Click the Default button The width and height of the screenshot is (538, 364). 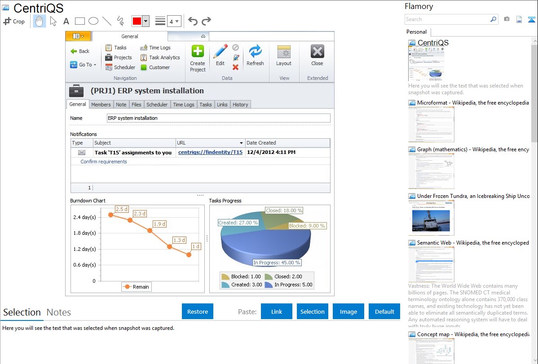(384, 311)
